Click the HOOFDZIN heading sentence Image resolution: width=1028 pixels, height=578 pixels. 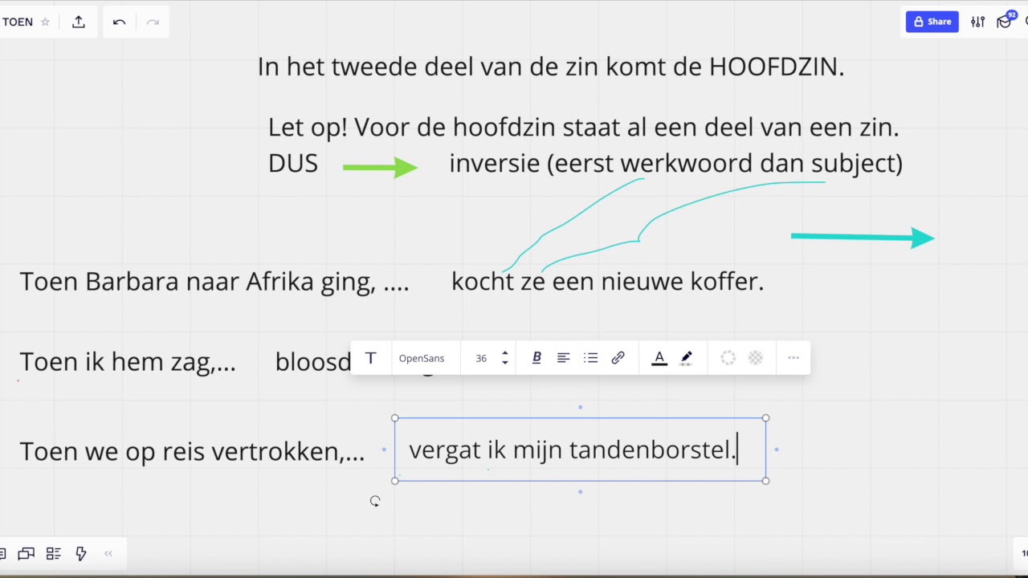point(551,67)
